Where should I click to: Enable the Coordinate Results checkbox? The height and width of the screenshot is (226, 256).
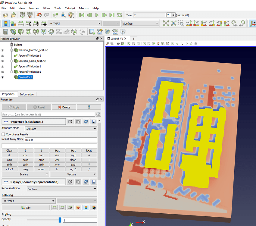coord(3,134)
